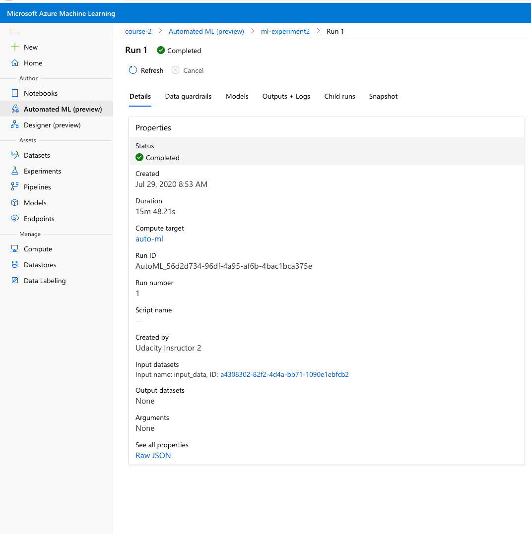The height and width of the screenshot is (534, 531).
Task: Open the auto-ml compute target link
Action: (149, 239)
